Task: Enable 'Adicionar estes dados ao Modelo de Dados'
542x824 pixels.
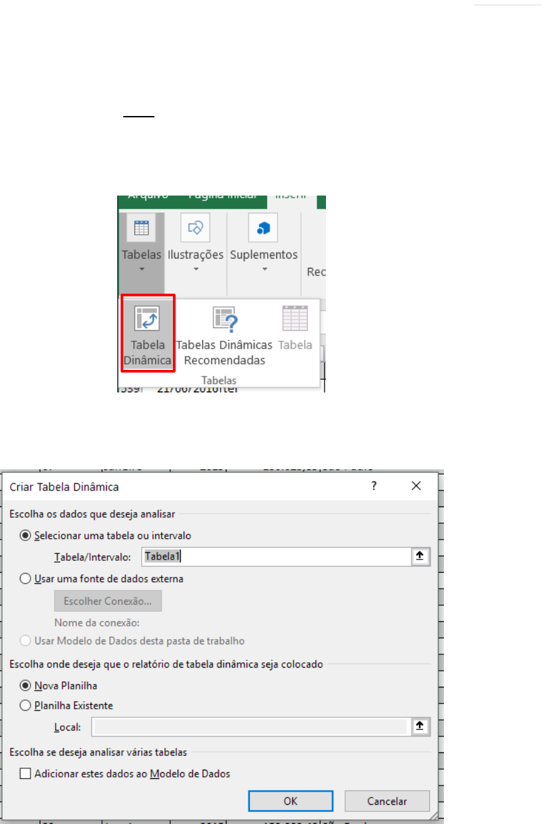Action: point(26,773)
